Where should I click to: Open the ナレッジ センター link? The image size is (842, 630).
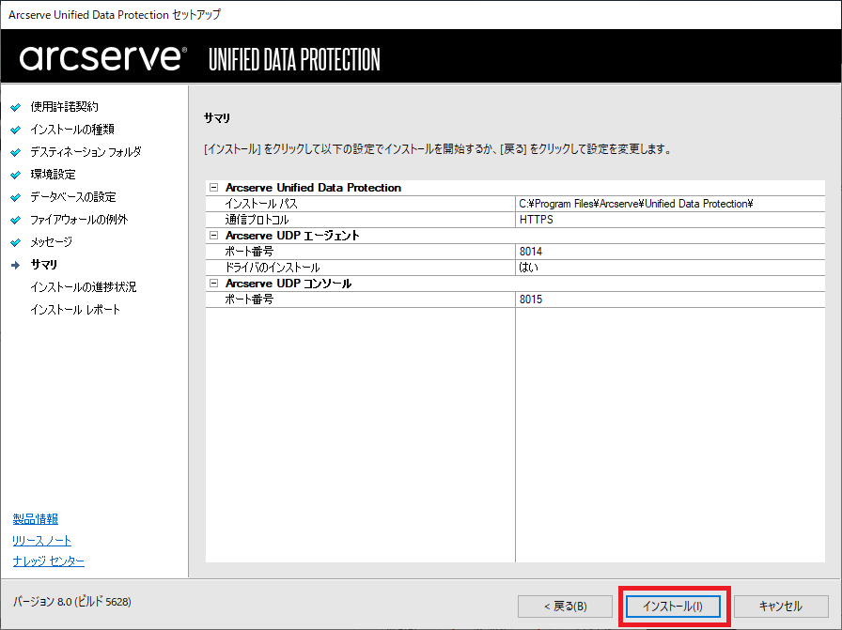coord(49,561)
